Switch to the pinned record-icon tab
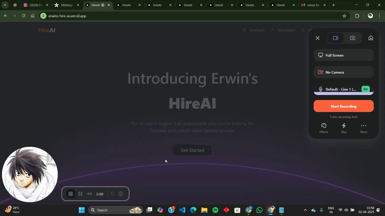This screenshot has width=385, height=216. click(15, 5)
